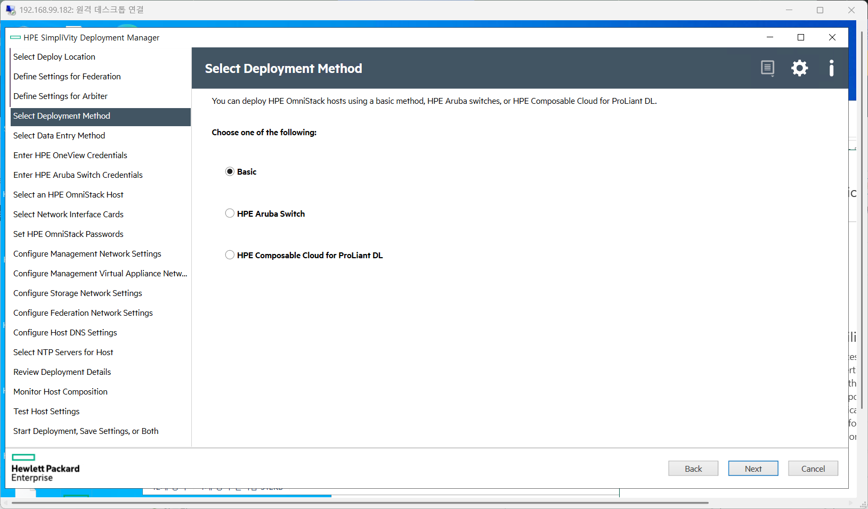Close the HPE SimpliVity Deployment Manager window
The image size is (868, 509).
point(832,37)
